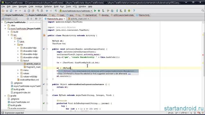Collapse the res folder
205x115 pixels.
(x=15, y=45)
